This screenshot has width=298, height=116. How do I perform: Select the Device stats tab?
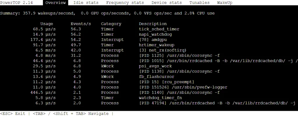(x=166, y=3)
